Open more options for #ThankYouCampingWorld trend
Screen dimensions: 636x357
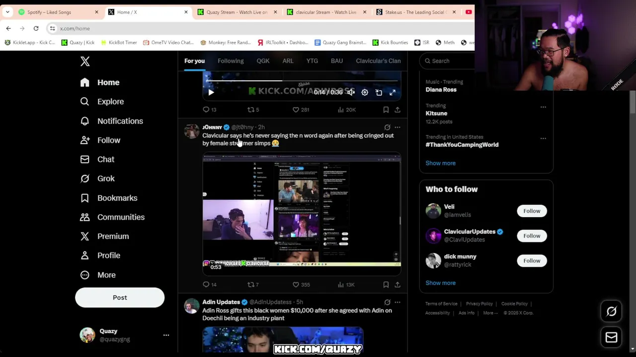(x=543, y=138)
